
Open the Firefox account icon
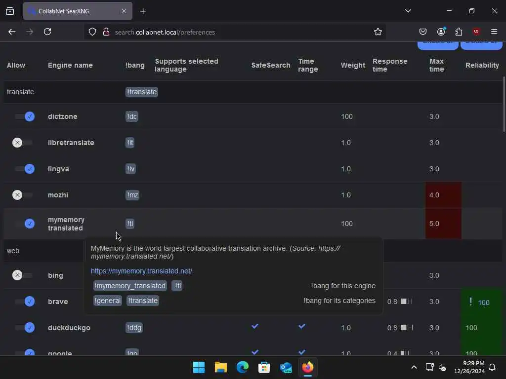tap(441, 32)
